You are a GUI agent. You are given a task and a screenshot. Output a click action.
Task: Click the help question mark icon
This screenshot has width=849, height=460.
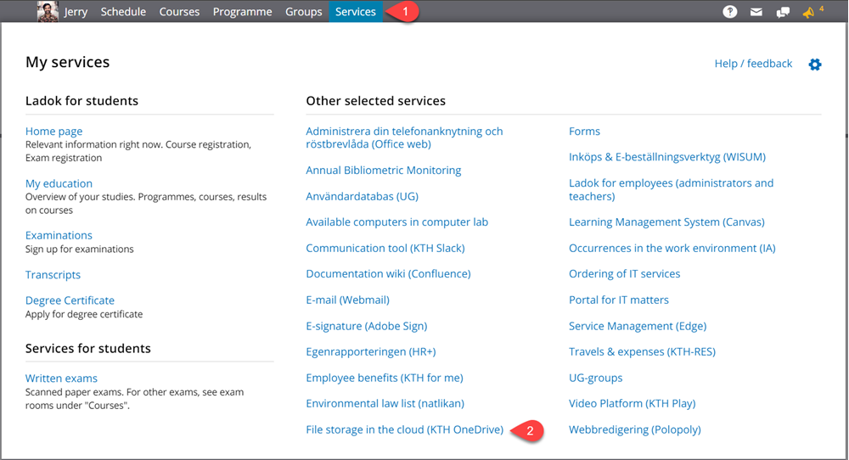[730, 12]
